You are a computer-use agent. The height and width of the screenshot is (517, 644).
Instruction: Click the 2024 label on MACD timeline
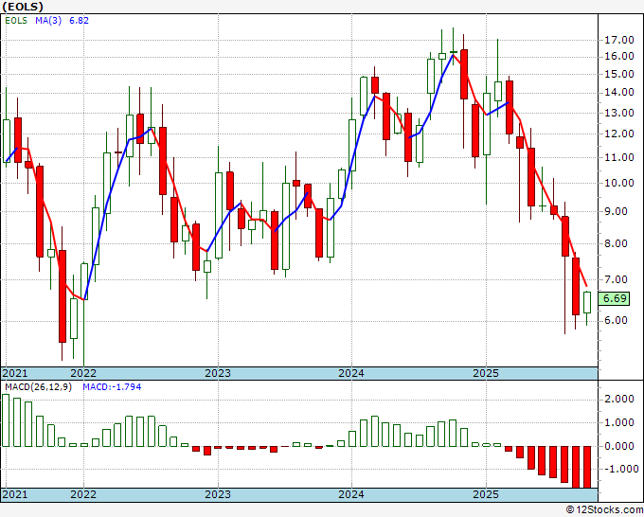[351, 494]
